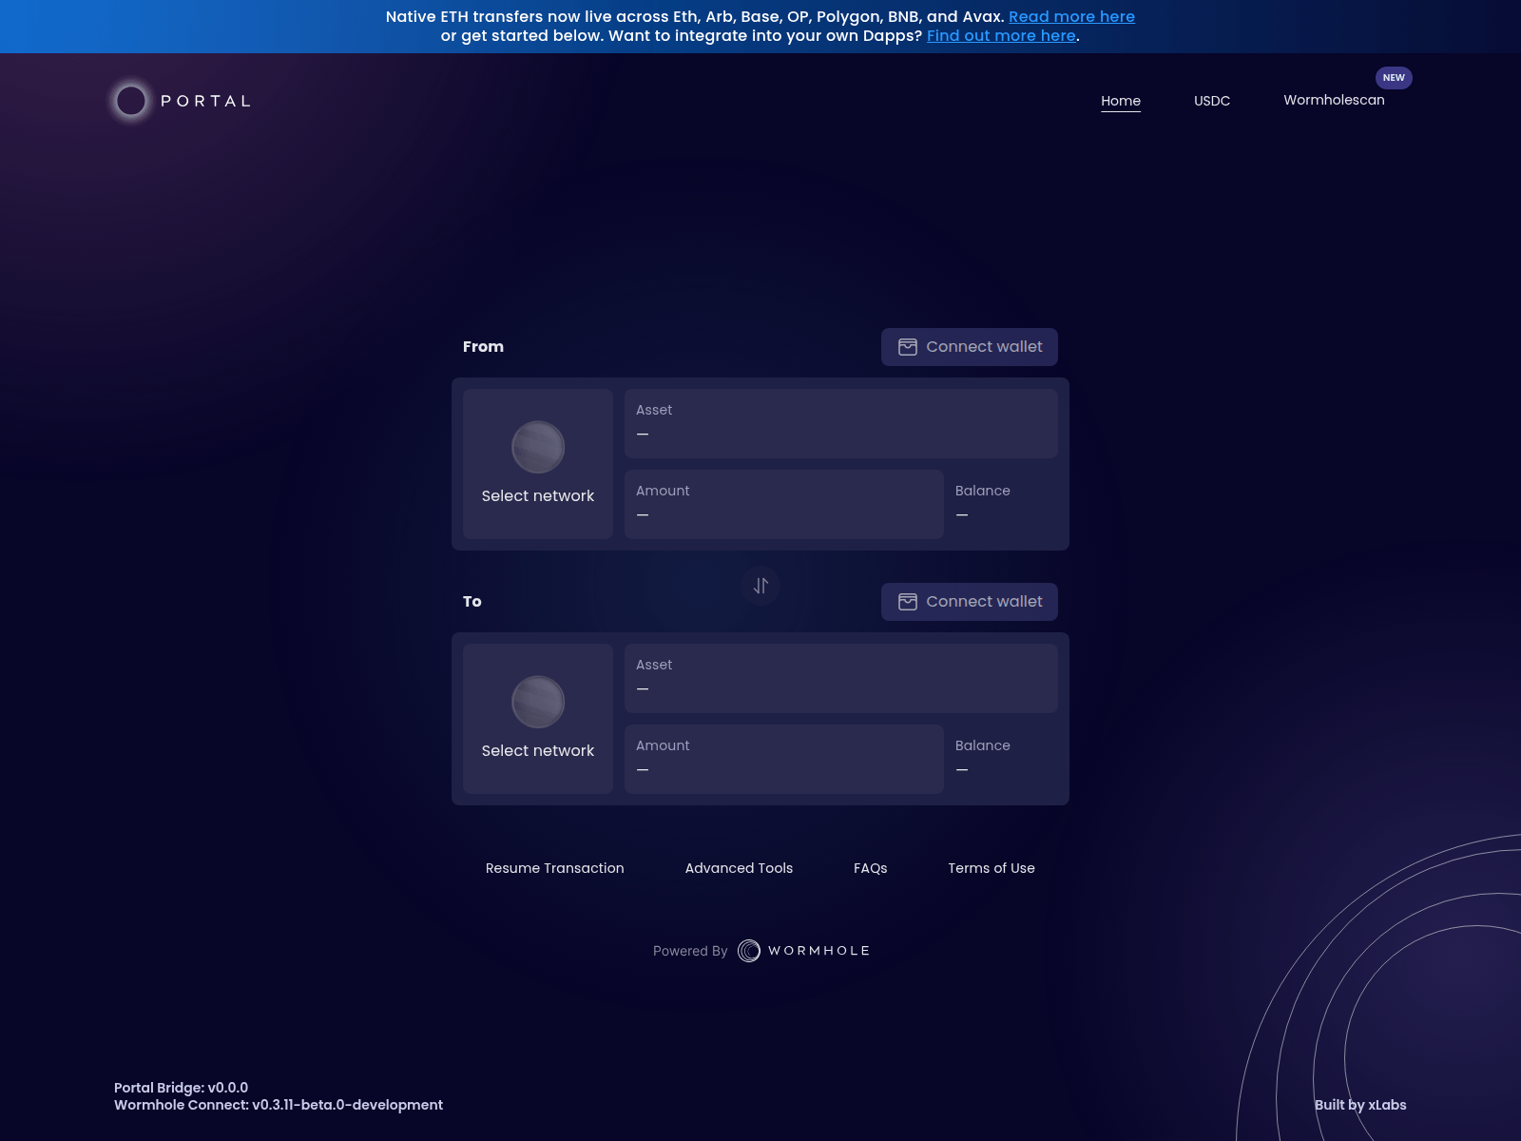The height and width of the screenshot is (1141, 1521).
Task: Focus the Amount field in To
Action: [x=784, y=759]
